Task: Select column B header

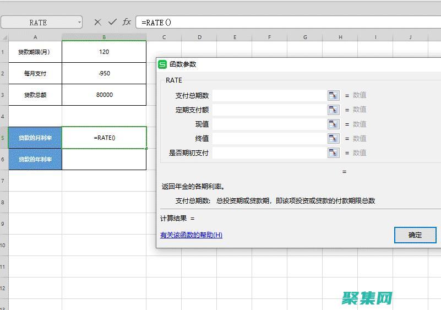Action: [x=104, y=37]
